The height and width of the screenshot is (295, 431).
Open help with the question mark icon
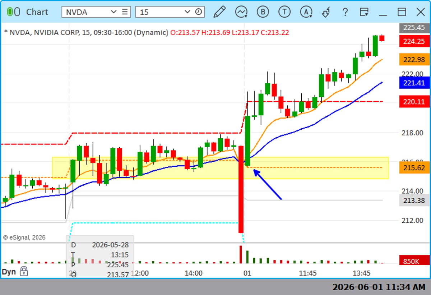[345, 12]
